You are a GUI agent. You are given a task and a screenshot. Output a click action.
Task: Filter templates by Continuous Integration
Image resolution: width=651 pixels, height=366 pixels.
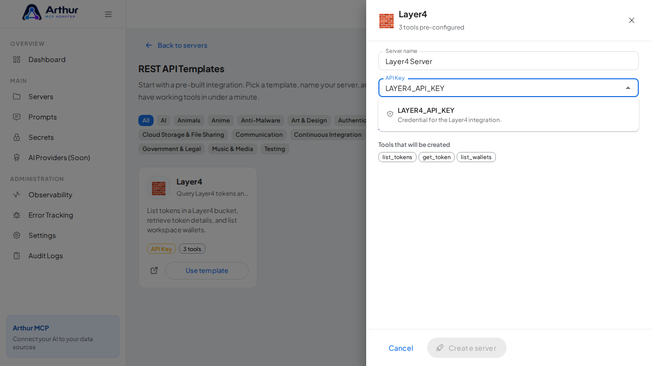tap(328, 135)
